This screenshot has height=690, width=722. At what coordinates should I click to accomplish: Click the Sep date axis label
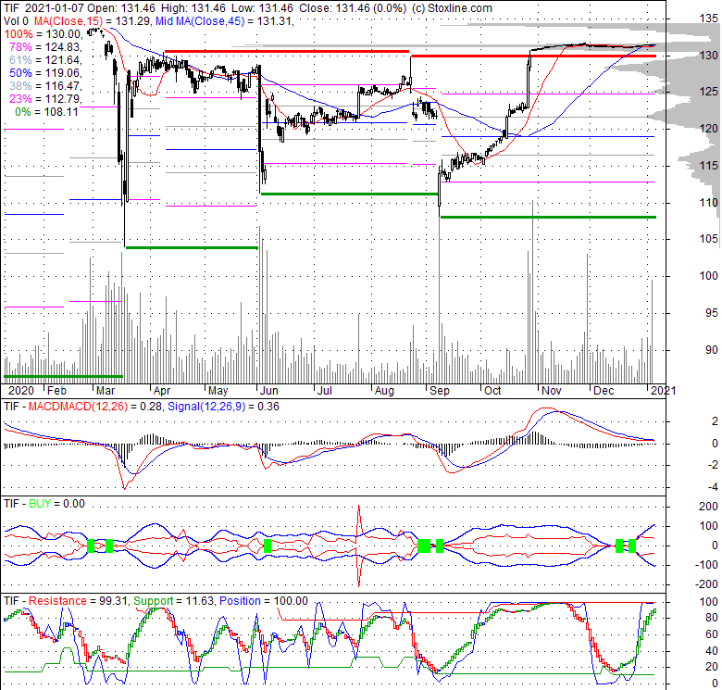click(x=440, y=391)
